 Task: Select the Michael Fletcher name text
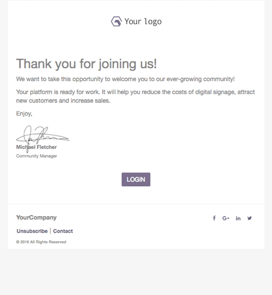[x=36, y=147]
